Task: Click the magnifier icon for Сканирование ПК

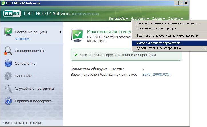Action: coord(8,51)
